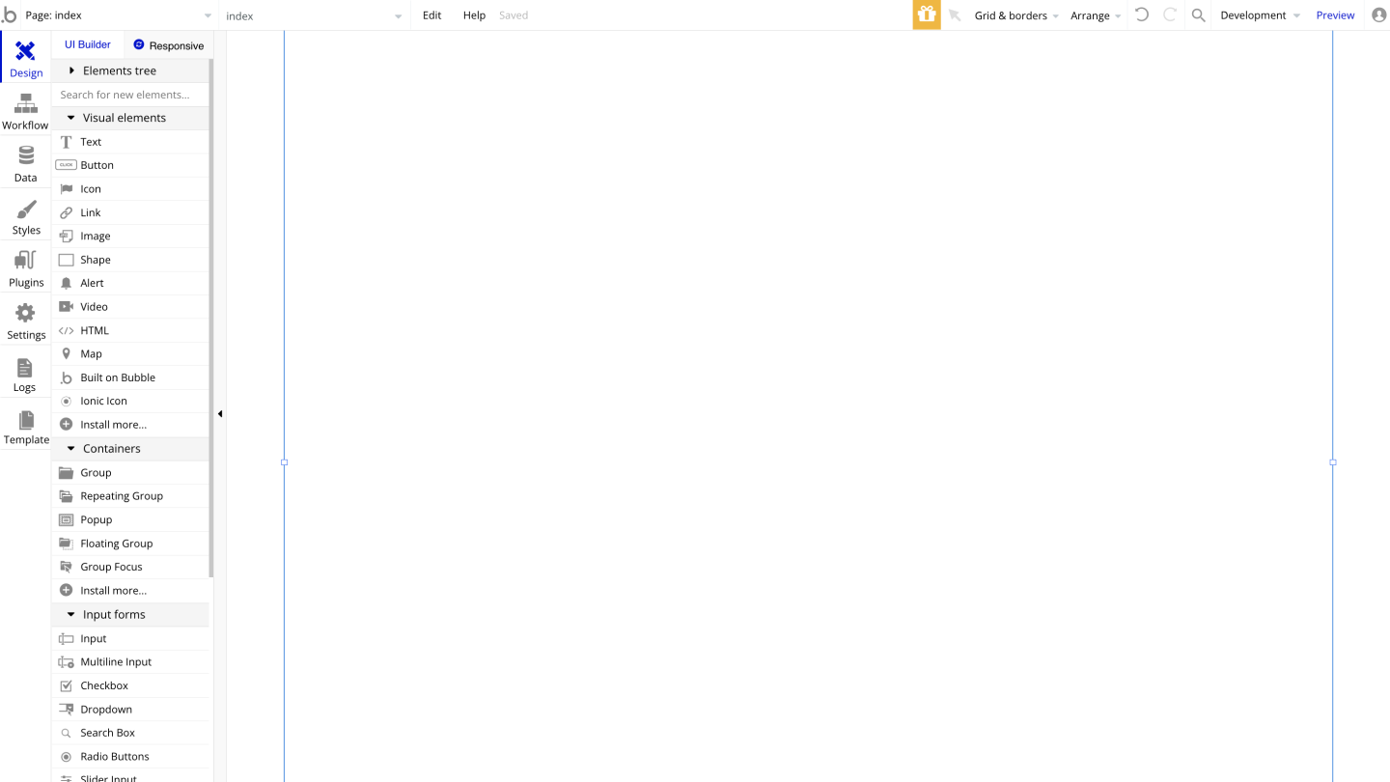
Task: Click the Preview link
Action: (1335, 15)
